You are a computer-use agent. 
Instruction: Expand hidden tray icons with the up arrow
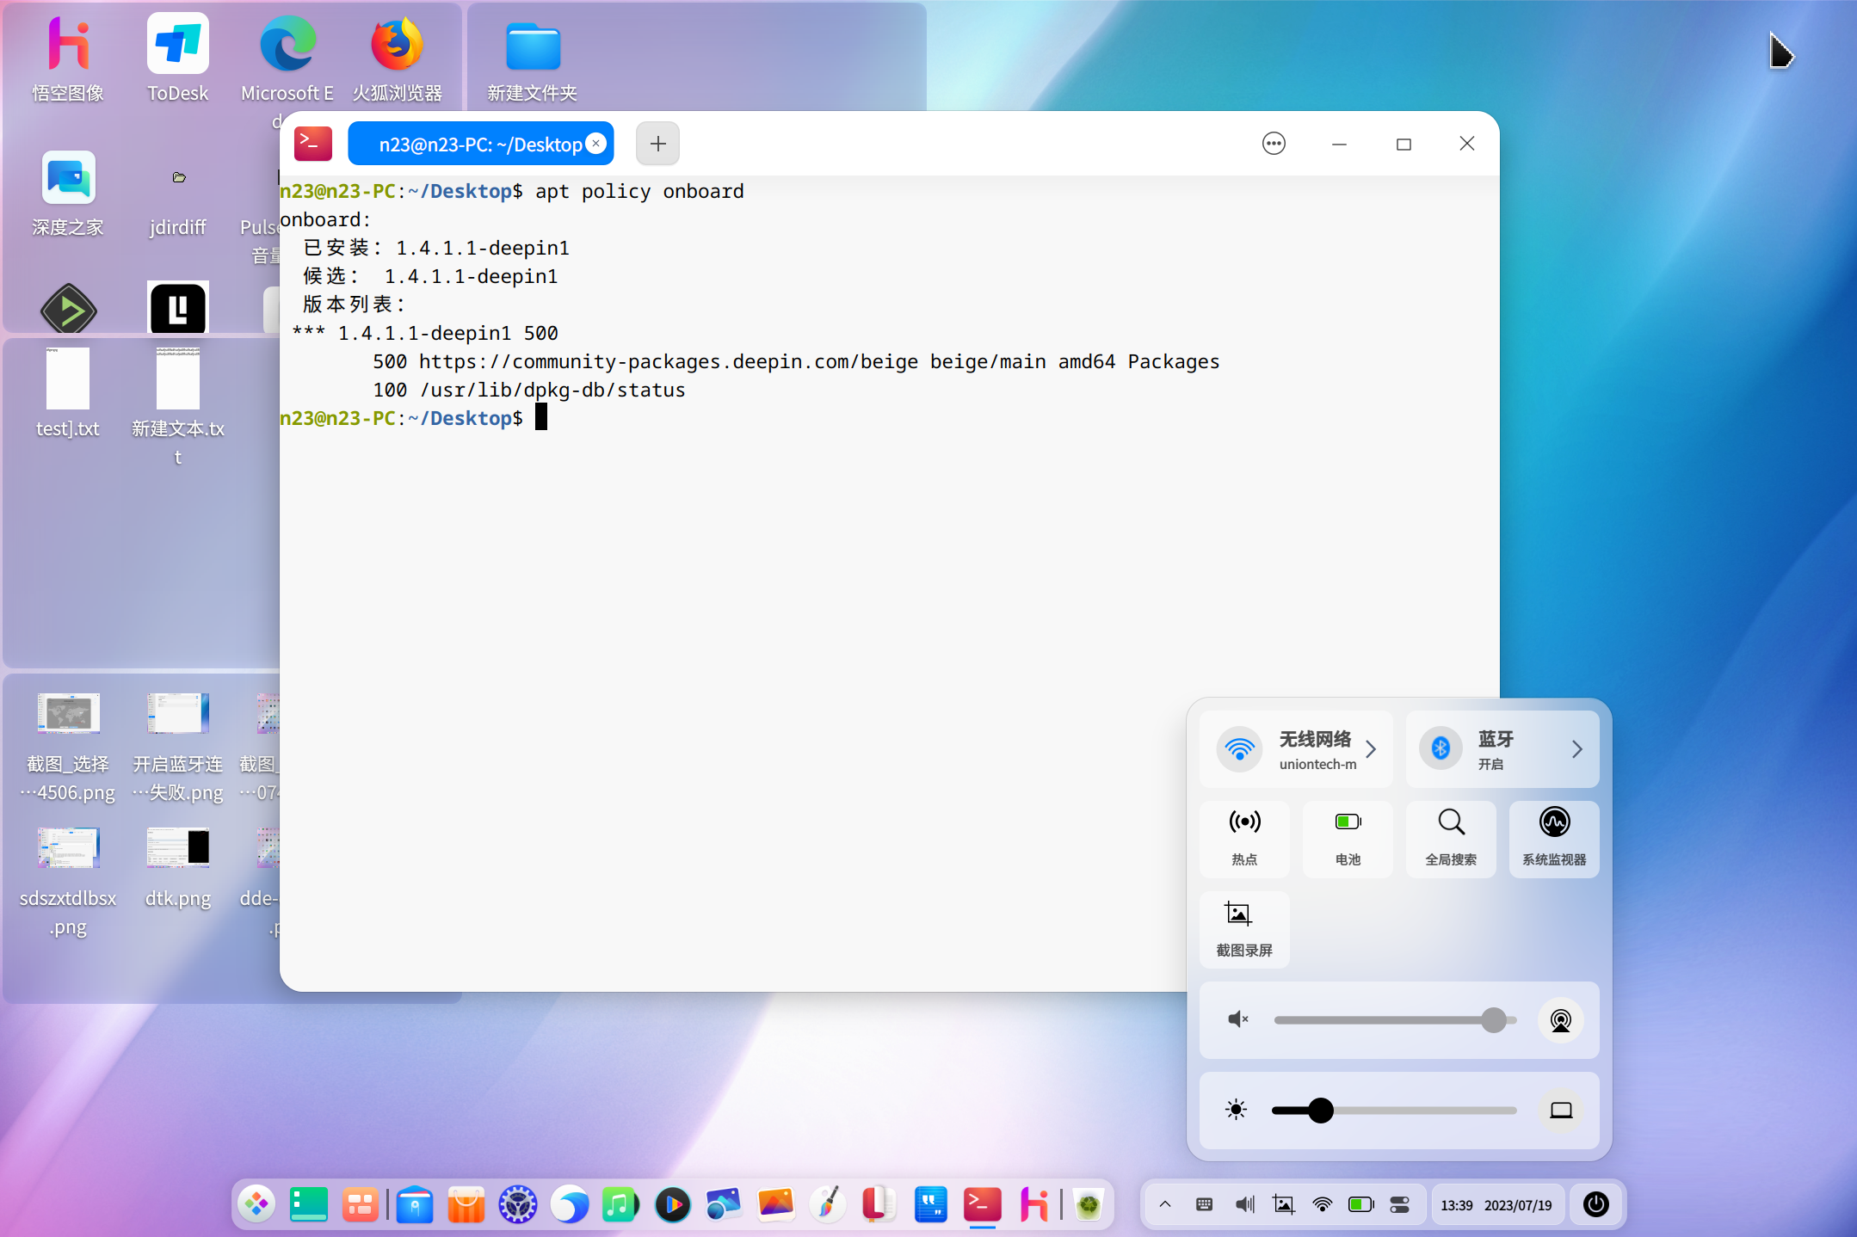pos(1164,1204)
